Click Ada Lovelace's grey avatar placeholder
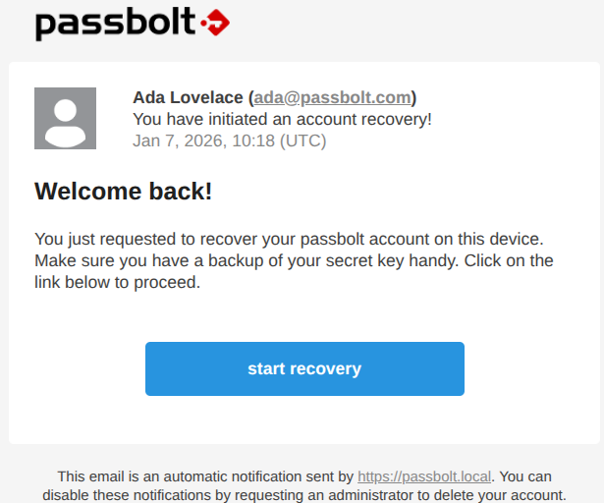 tap(66, 118)
